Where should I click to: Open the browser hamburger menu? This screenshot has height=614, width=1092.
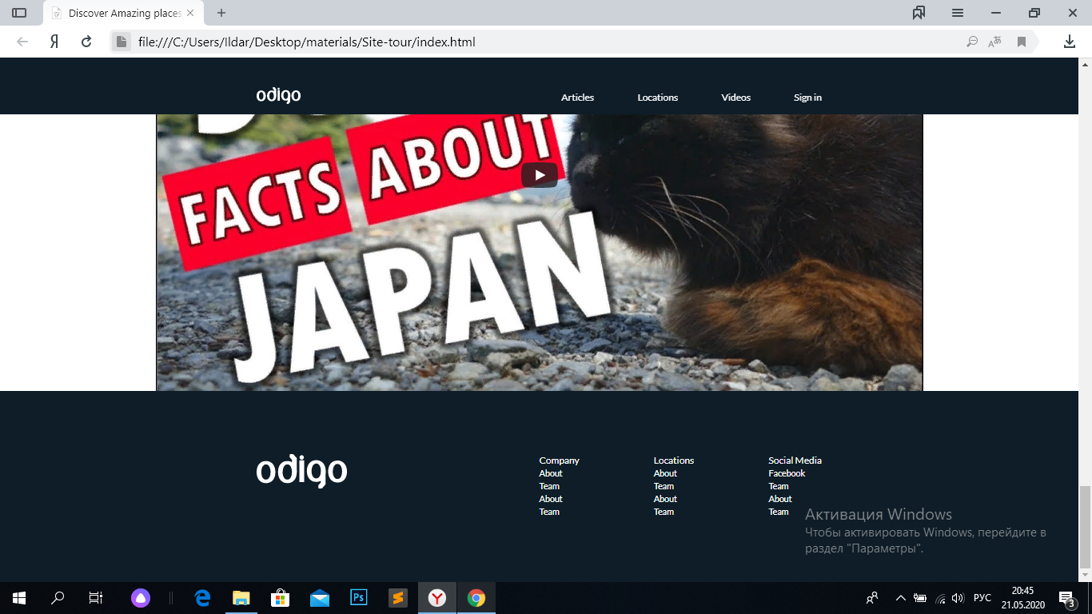coord(958,13)
